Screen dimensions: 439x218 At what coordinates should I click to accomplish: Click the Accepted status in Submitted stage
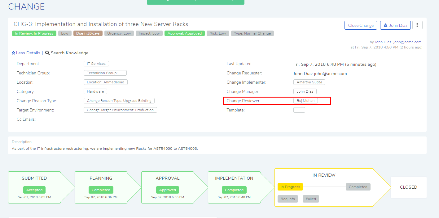point(34,190)
